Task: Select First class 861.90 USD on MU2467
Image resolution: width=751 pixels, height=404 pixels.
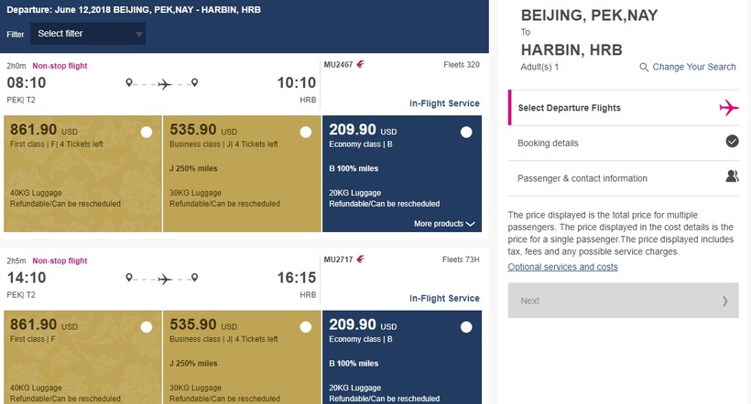Action: pos(147,133)
